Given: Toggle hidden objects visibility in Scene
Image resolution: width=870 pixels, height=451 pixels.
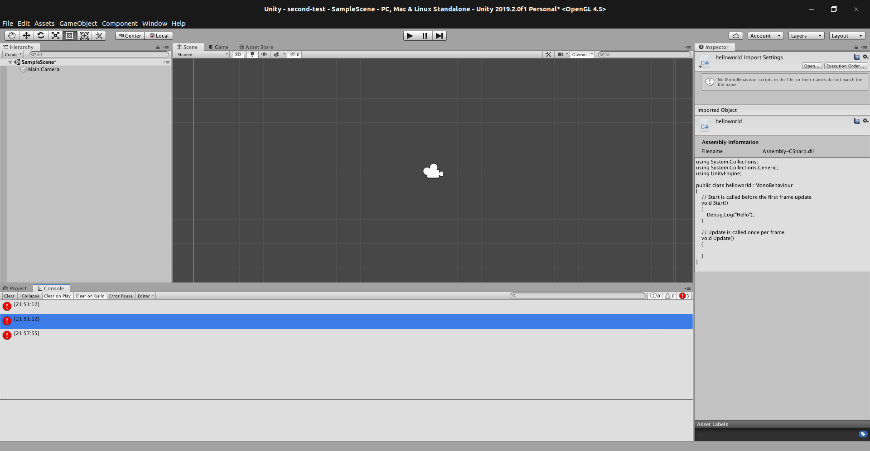Looking at the screenshot, I should 295,54.
